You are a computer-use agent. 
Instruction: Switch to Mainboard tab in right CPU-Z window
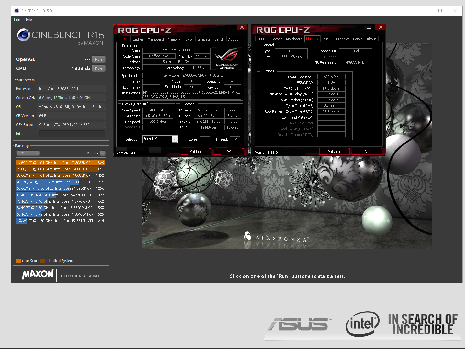point(294,39)
